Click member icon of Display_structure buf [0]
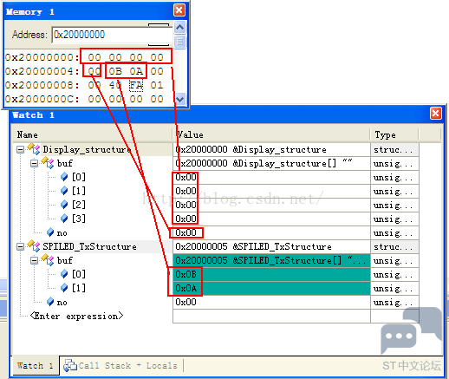449x379 pixels. pyautogui.click(x=64, y=177)
